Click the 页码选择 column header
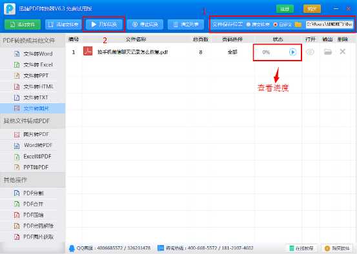357x254 pixels. pyautogui.click(x=232, y=39)
